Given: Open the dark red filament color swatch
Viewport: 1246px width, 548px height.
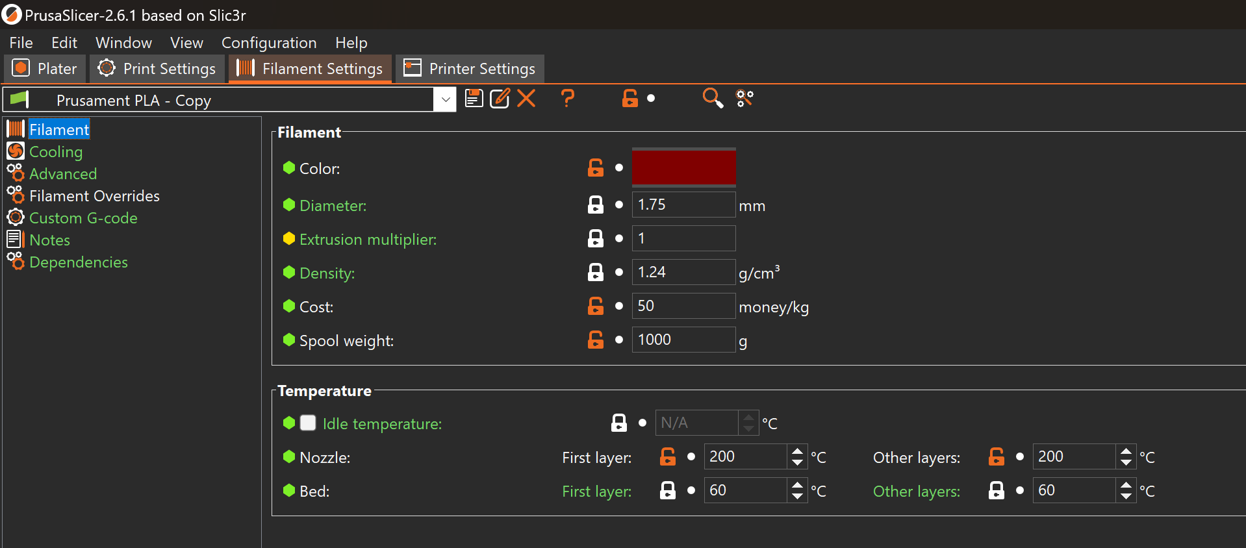Looking at the screenshot, I should 684,168.
